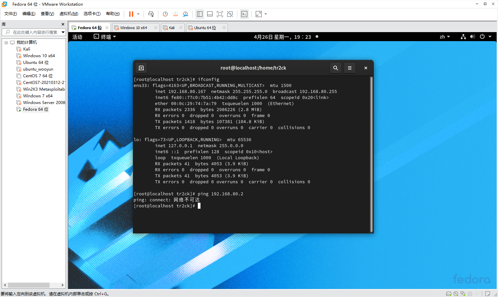Open the message log note icon
Image resolution: width=498 pixels, height=297 pixels.
tap(488, 294)
